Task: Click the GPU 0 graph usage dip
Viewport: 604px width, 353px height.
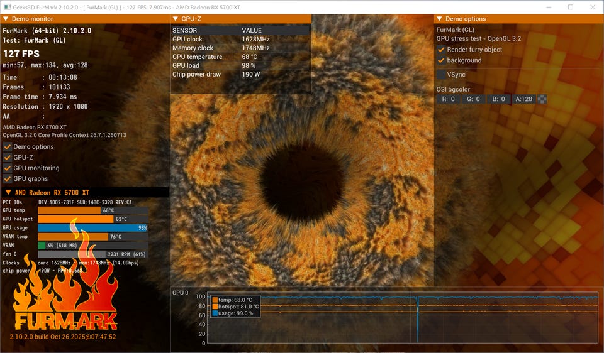Action: tap(417, 319)
